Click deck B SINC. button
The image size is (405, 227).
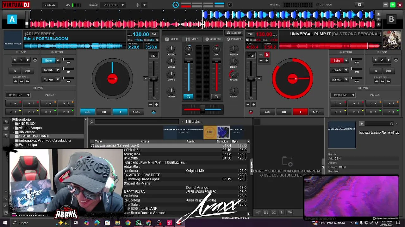click(x=316, y=112)
